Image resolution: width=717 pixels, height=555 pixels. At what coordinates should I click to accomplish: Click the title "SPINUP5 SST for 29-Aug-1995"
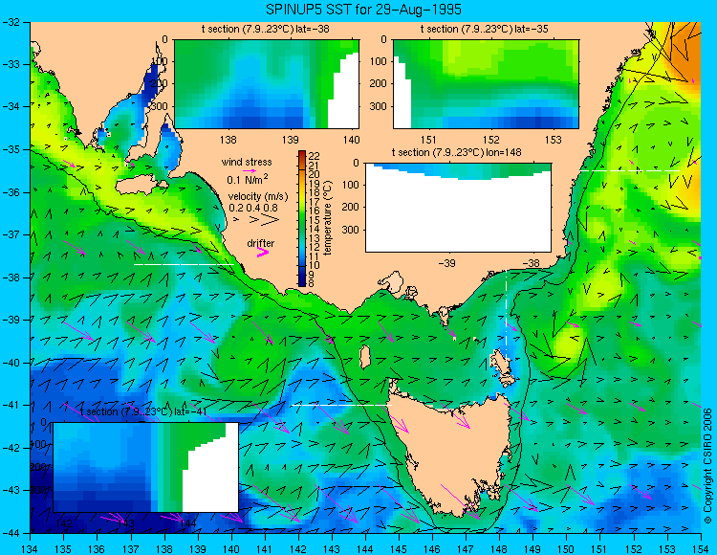coord(363,10)
